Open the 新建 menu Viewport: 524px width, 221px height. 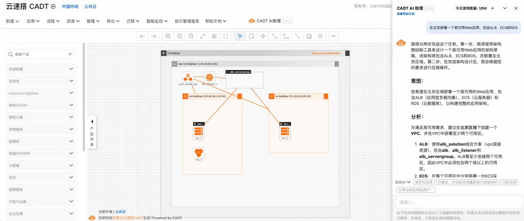13,21
